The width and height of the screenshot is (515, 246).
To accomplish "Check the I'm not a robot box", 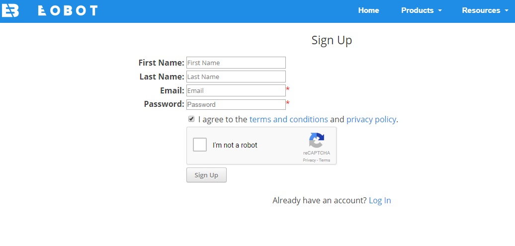I will tap(200, 145).
